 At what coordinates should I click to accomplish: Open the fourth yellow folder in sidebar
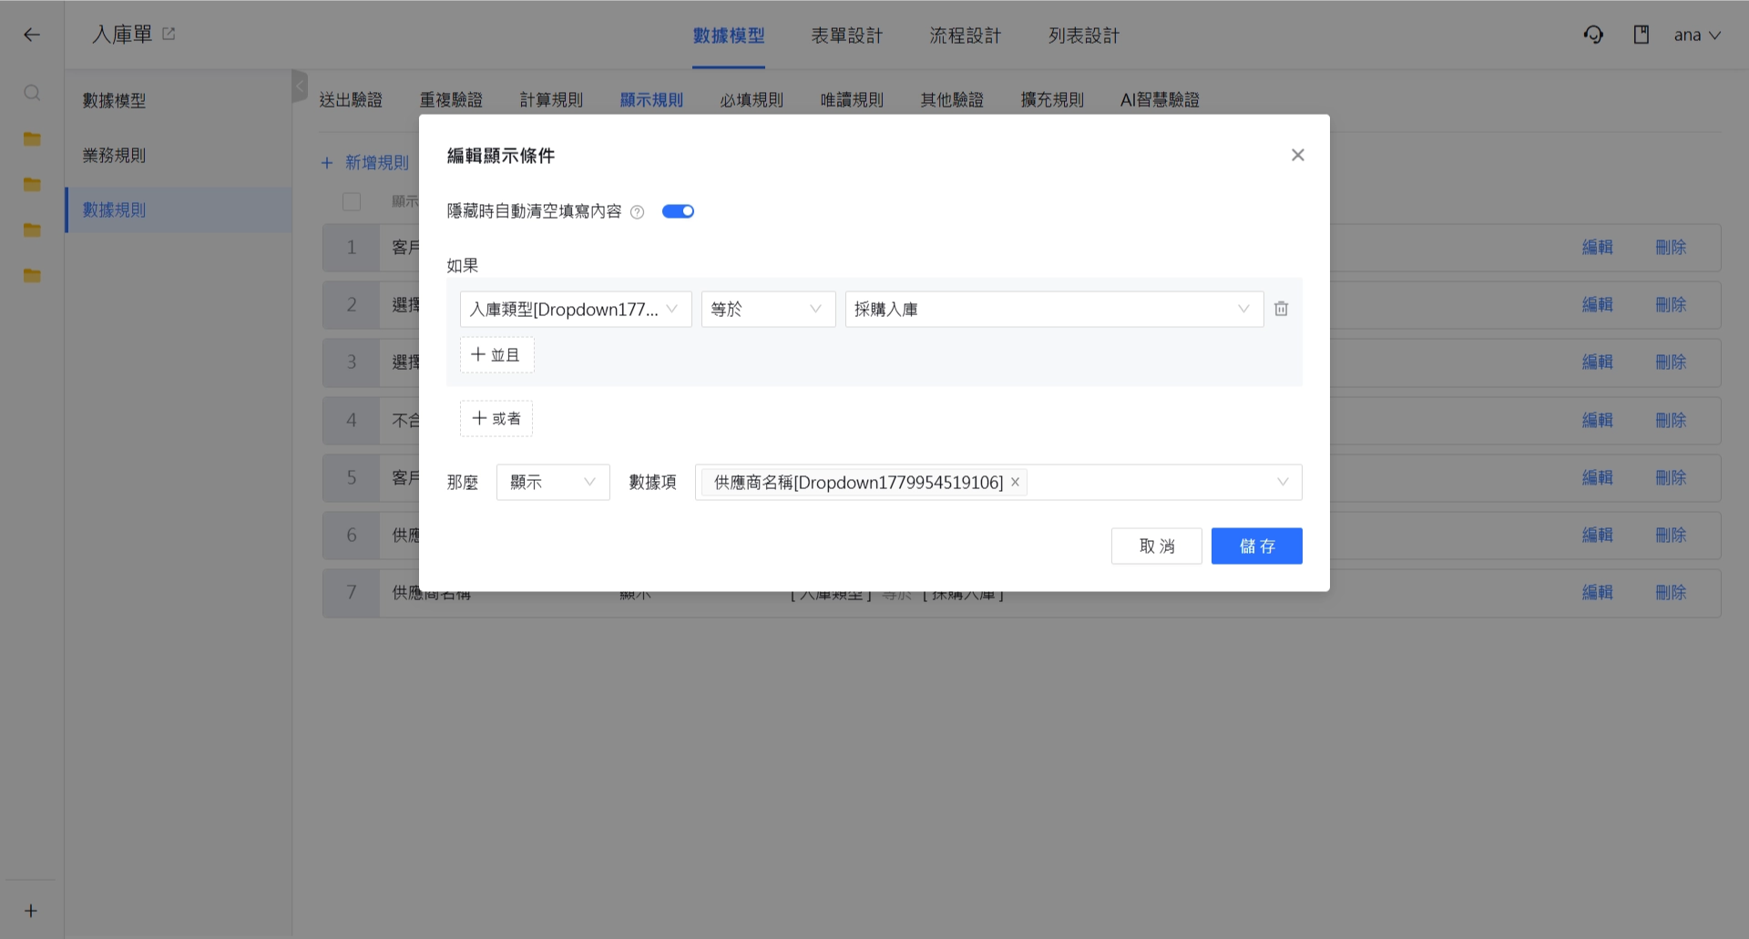pos(32,275)
